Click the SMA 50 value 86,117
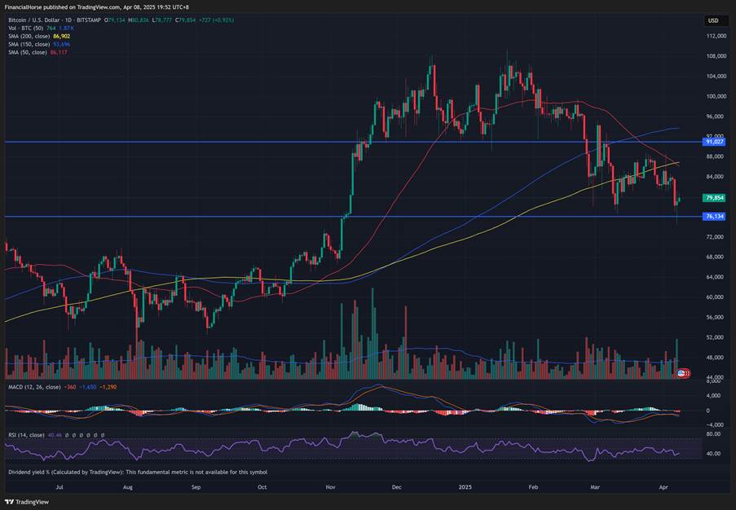The width and height of the screenshot is (736, 510). 59,52
